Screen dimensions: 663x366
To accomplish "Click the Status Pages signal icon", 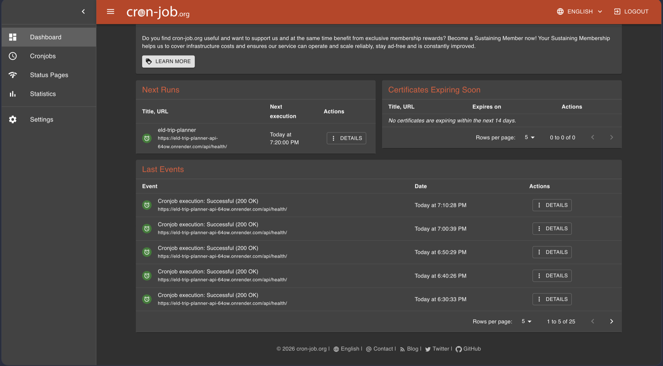I will coord(13,75).
